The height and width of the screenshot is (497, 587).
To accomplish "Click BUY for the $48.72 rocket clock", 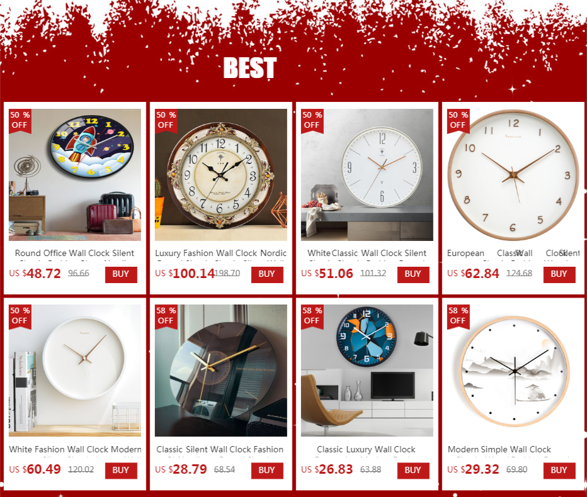I will point(121,274).
